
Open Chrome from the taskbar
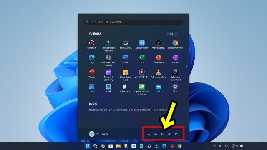point(179,146)
